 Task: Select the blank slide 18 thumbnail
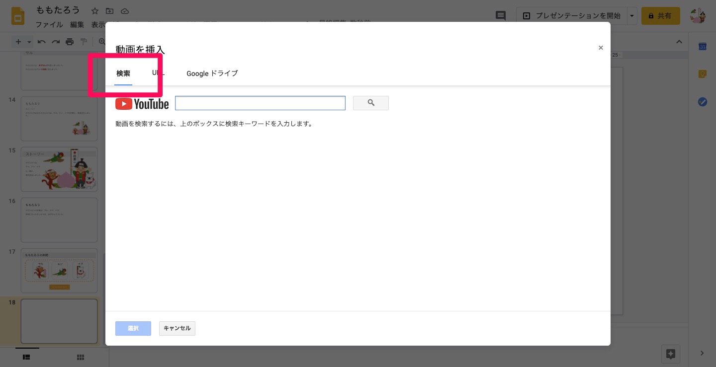click(59, 321)
